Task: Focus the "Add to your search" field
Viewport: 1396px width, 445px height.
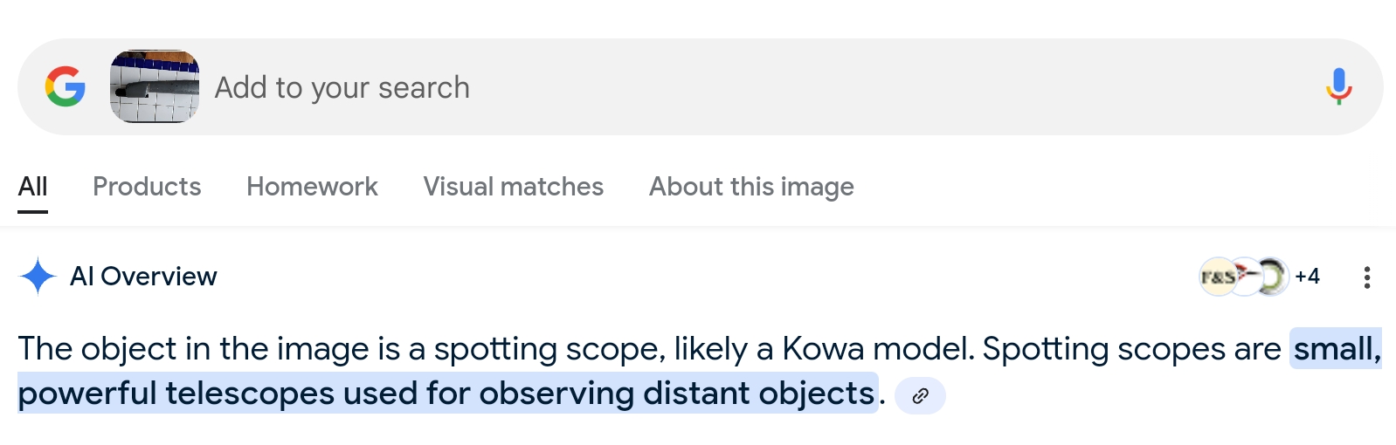Action: pos(760,87)
